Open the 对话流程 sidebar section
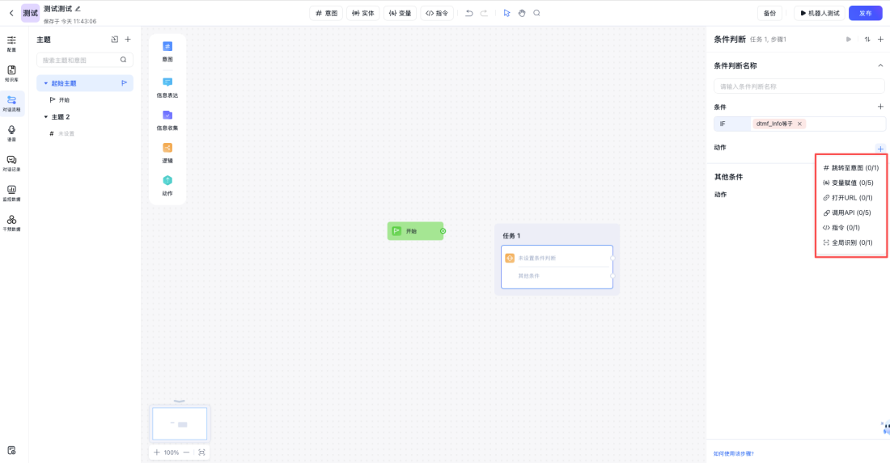890x463 pixels. coord(11,103)
